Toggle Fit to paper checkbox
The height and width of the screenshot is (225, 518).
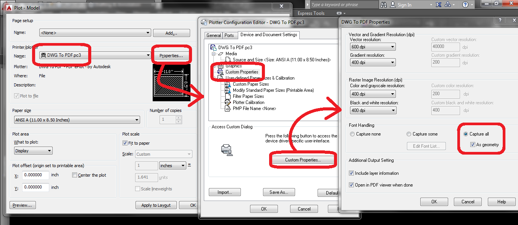[125, 143]
